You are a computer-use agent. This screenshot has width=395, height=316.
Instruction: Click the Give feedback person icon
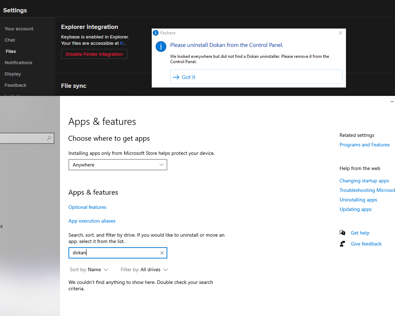click(342, 244)
